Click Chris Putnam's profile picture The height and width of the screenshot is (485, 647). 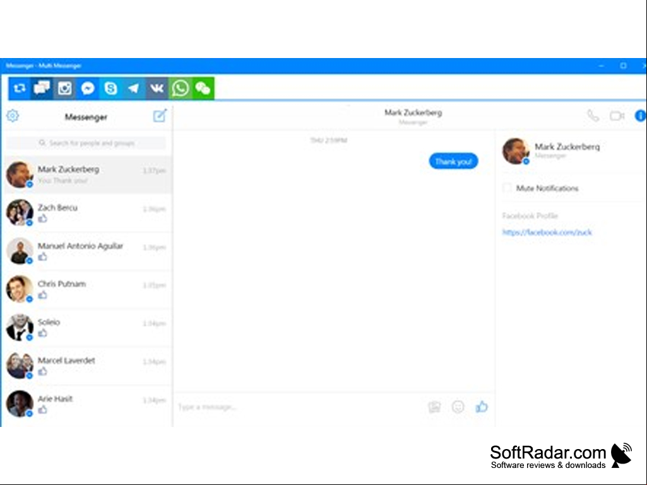tap(20, 289)
